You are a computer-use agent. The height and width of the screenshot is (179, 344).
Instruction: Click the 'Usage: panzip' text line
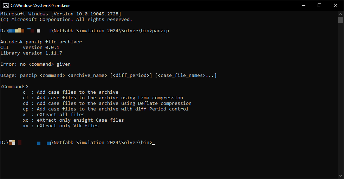coord(108,76)
